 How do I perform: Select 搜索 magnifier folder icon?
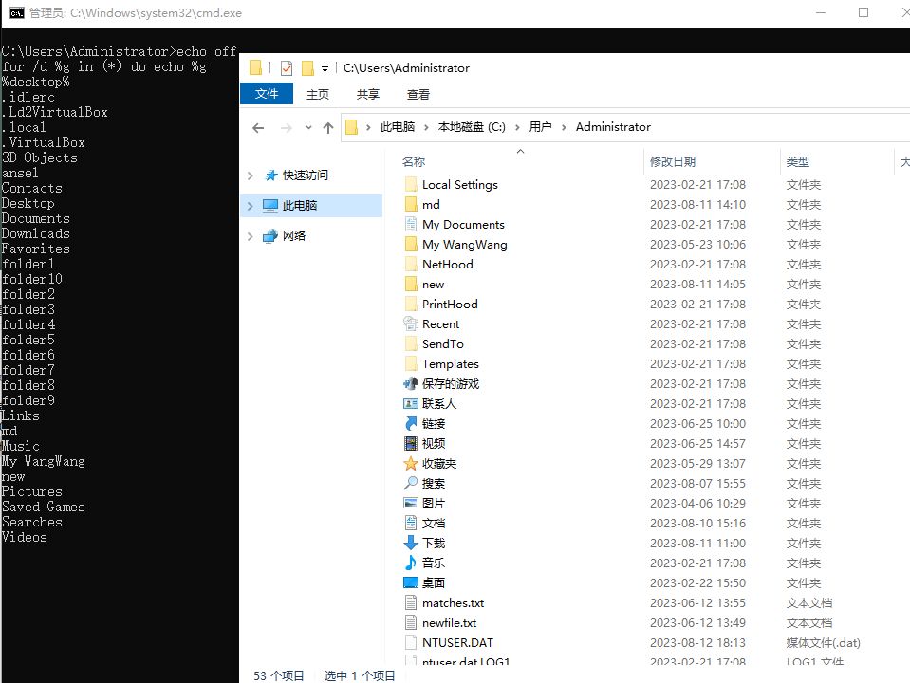click(410, 483)
